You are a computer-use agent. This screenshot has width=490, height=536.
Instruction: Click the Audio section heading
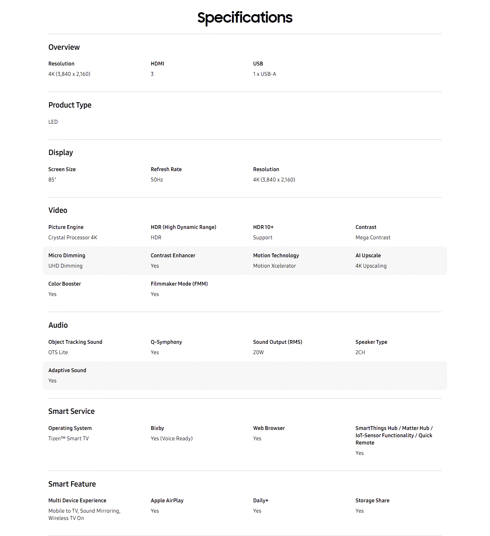(58, 325)
